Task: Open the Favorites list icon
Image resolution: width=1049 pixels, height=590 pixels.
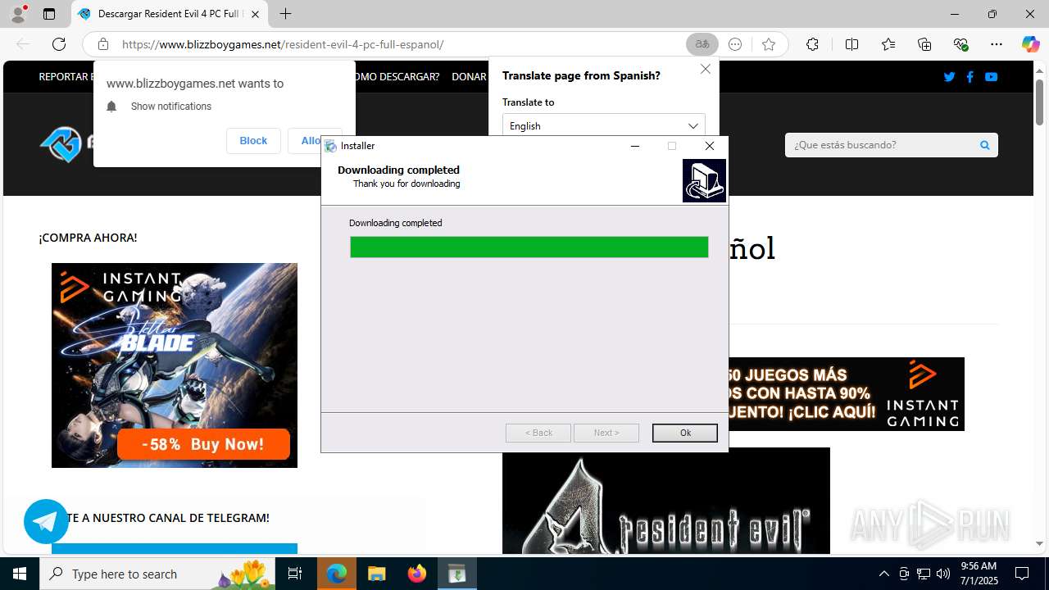Action: [x=888, y=44]
